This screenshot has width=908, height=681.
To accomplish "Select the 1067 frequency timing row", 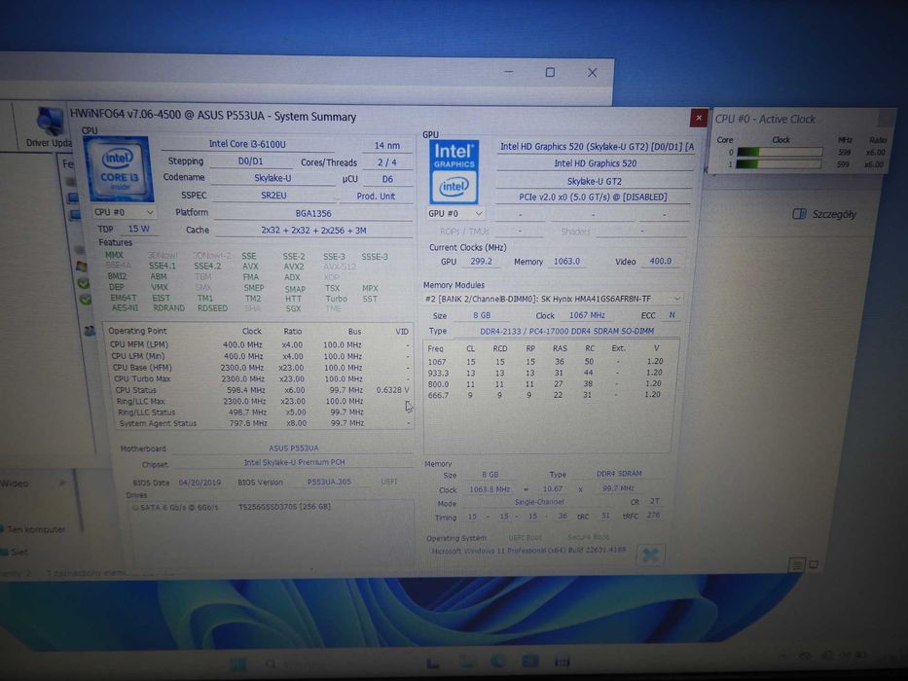I will 546,361.
